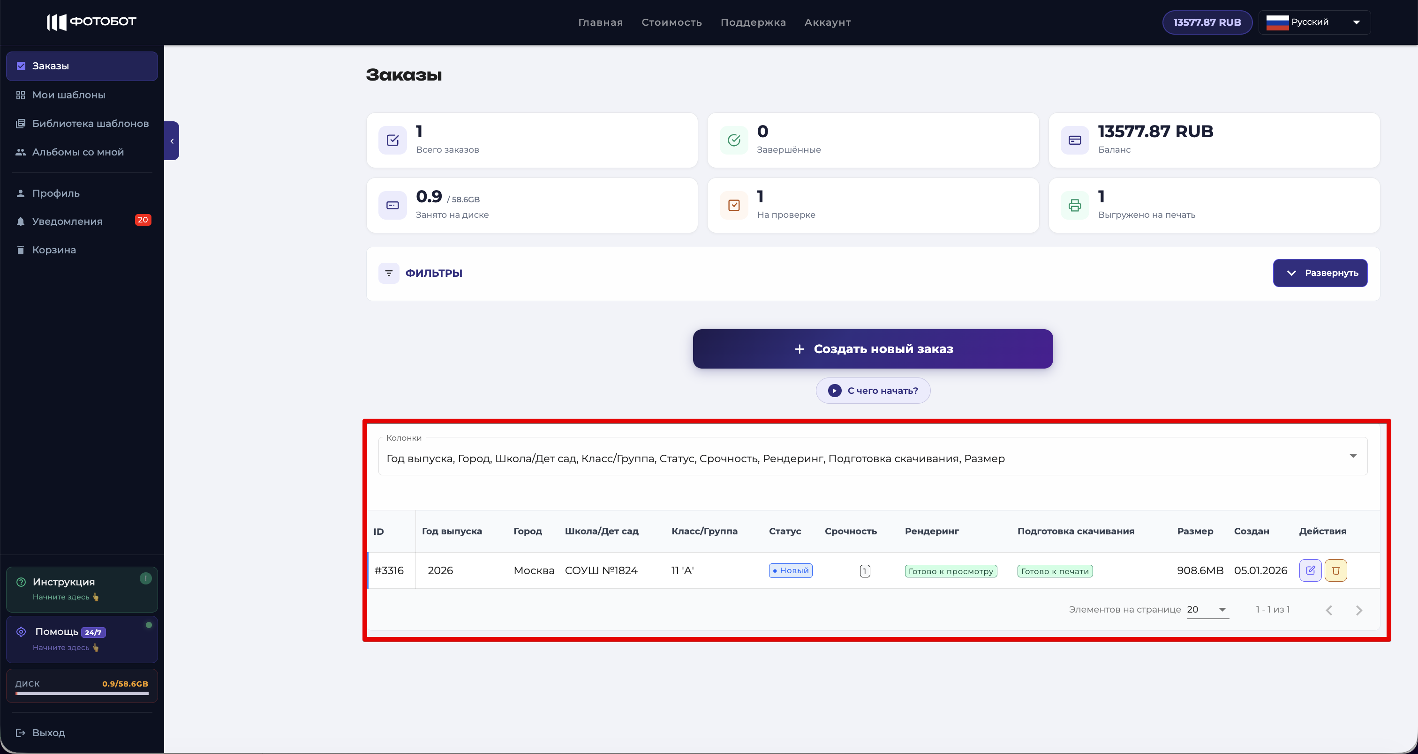The height and width of the screenshot is (754, 1418).
Task: Sort by the Размер column header
Action: tap(1194, 531)
